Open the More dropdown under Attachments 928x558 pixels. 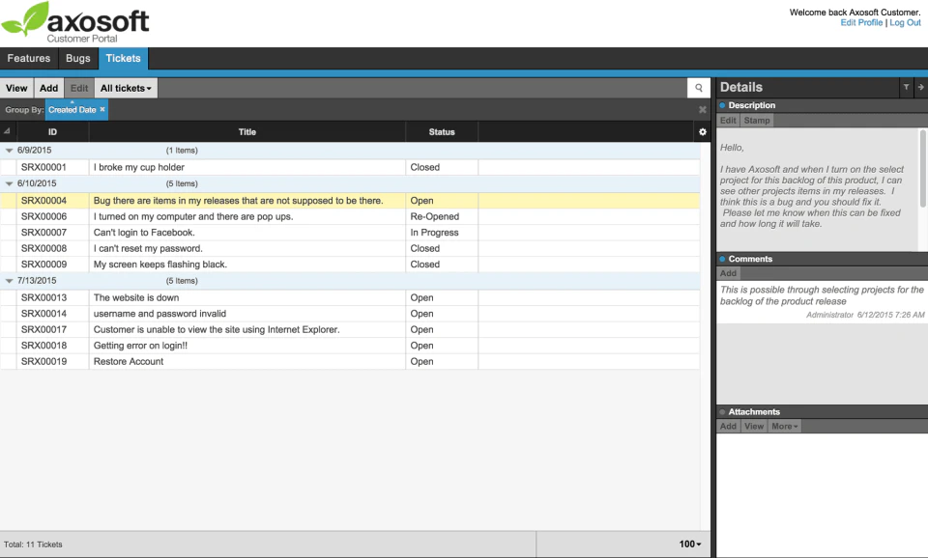(783, 426)
